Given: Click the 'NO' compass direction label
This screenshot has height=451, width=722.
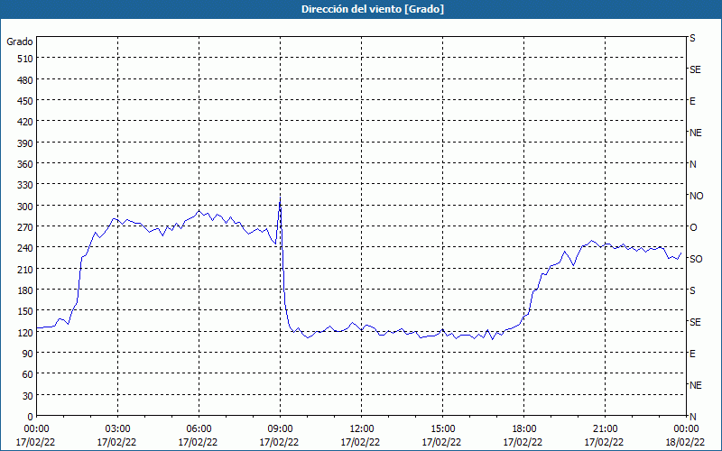Looking at the screenshot, I should pos(696,196).
